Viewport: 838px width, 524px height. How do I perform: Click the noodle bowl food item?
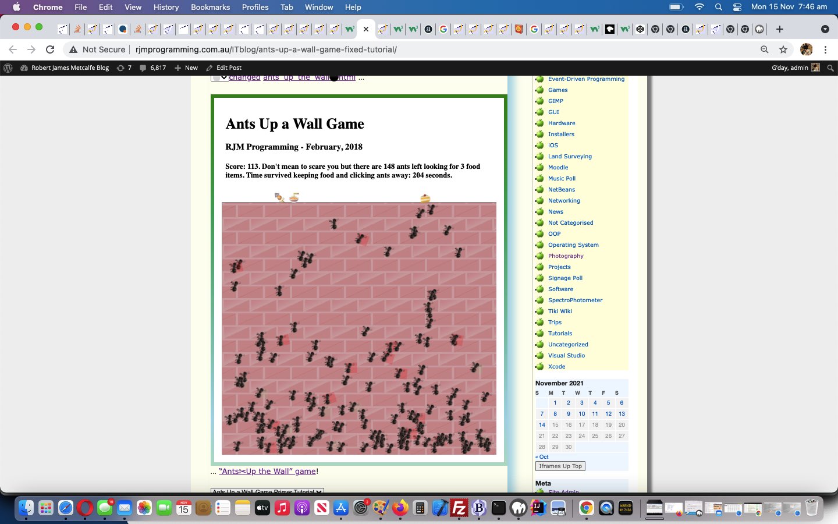[x=294, y=197]
